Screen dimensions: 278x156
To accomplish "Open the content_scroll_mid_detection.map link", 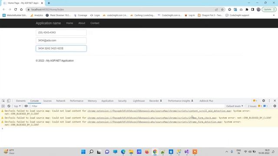I will 159,111.
